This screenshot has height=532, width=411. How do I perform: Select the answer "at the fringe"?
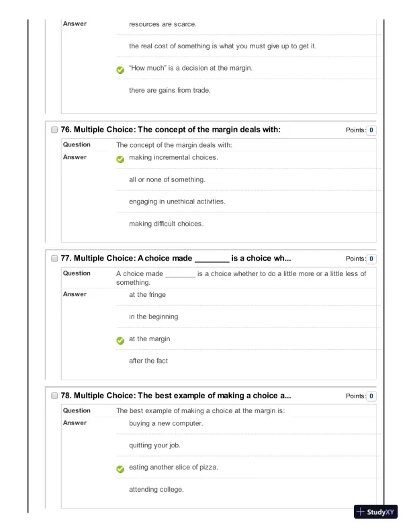147,294
